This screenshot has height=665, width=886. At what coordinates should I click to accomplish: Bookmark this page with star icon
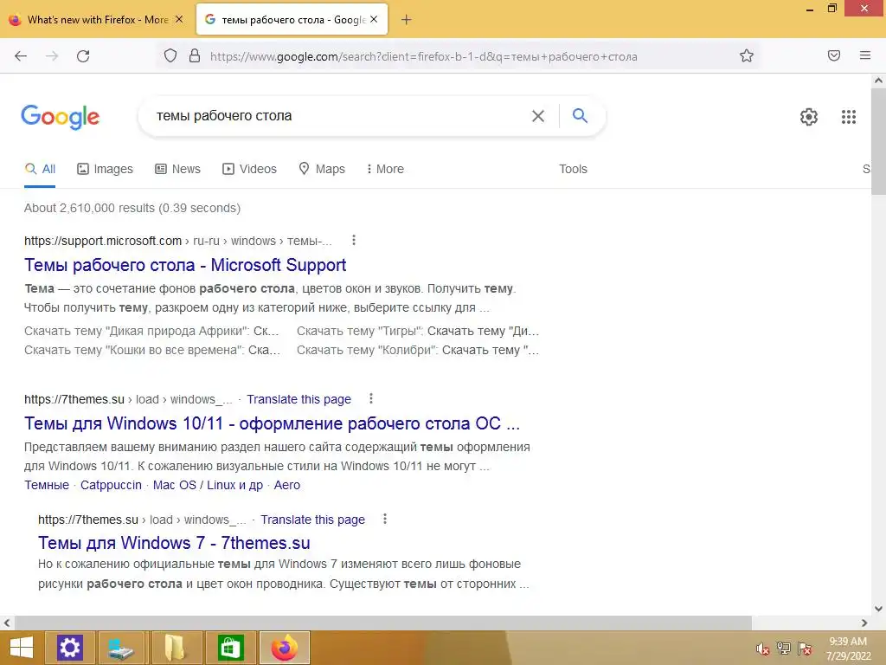pyautogui.click(x=747, y=55)
